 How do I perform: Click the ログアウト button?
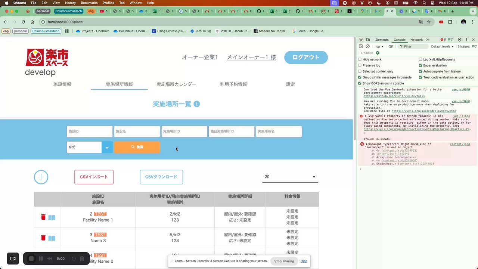point(306,57)
